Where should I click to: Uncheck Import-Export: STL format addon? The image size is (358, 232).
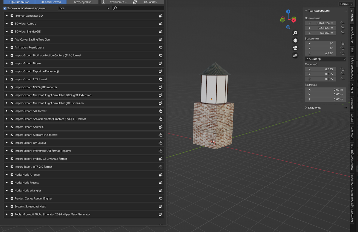(12, 111)
